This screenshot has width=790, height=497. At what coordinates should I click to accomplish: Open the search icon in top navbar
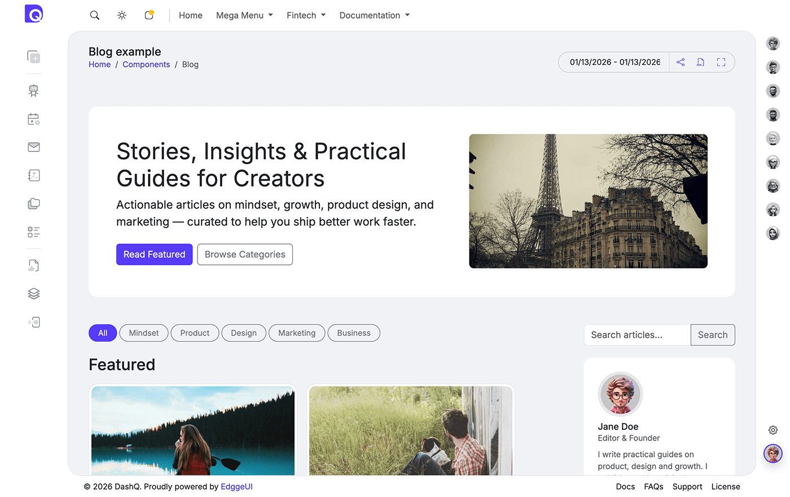pos(95,15)
